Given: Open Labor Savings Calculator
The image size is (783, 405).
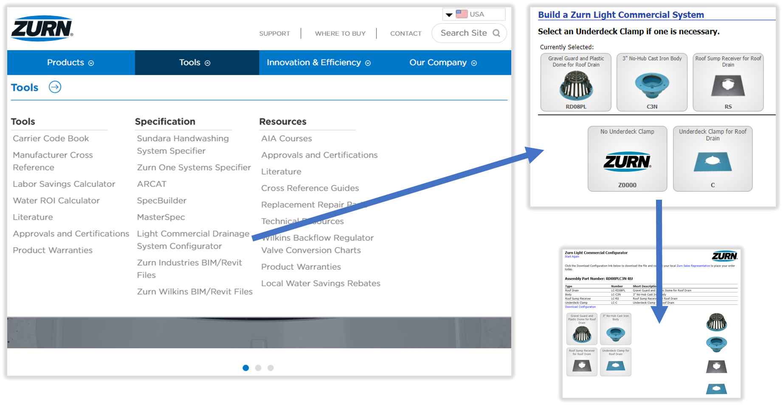Looking at the screenshot, I should click(64, 184).
